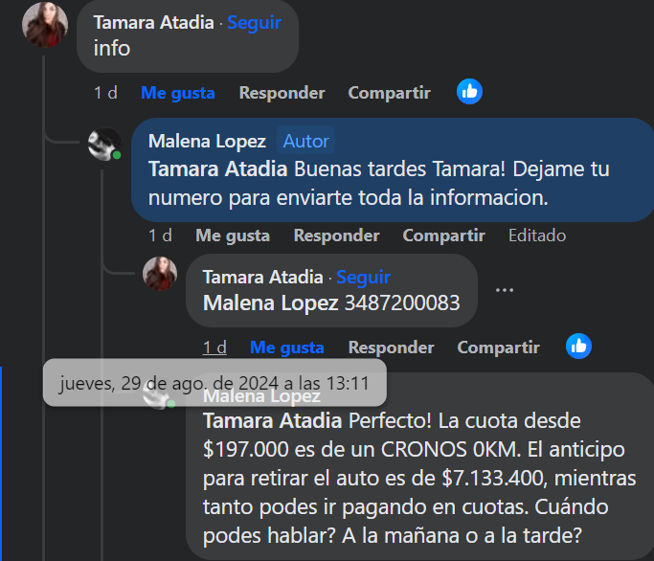Reply to Malena Lopez's author comment
Screen dimensions: 654x561
337,236
